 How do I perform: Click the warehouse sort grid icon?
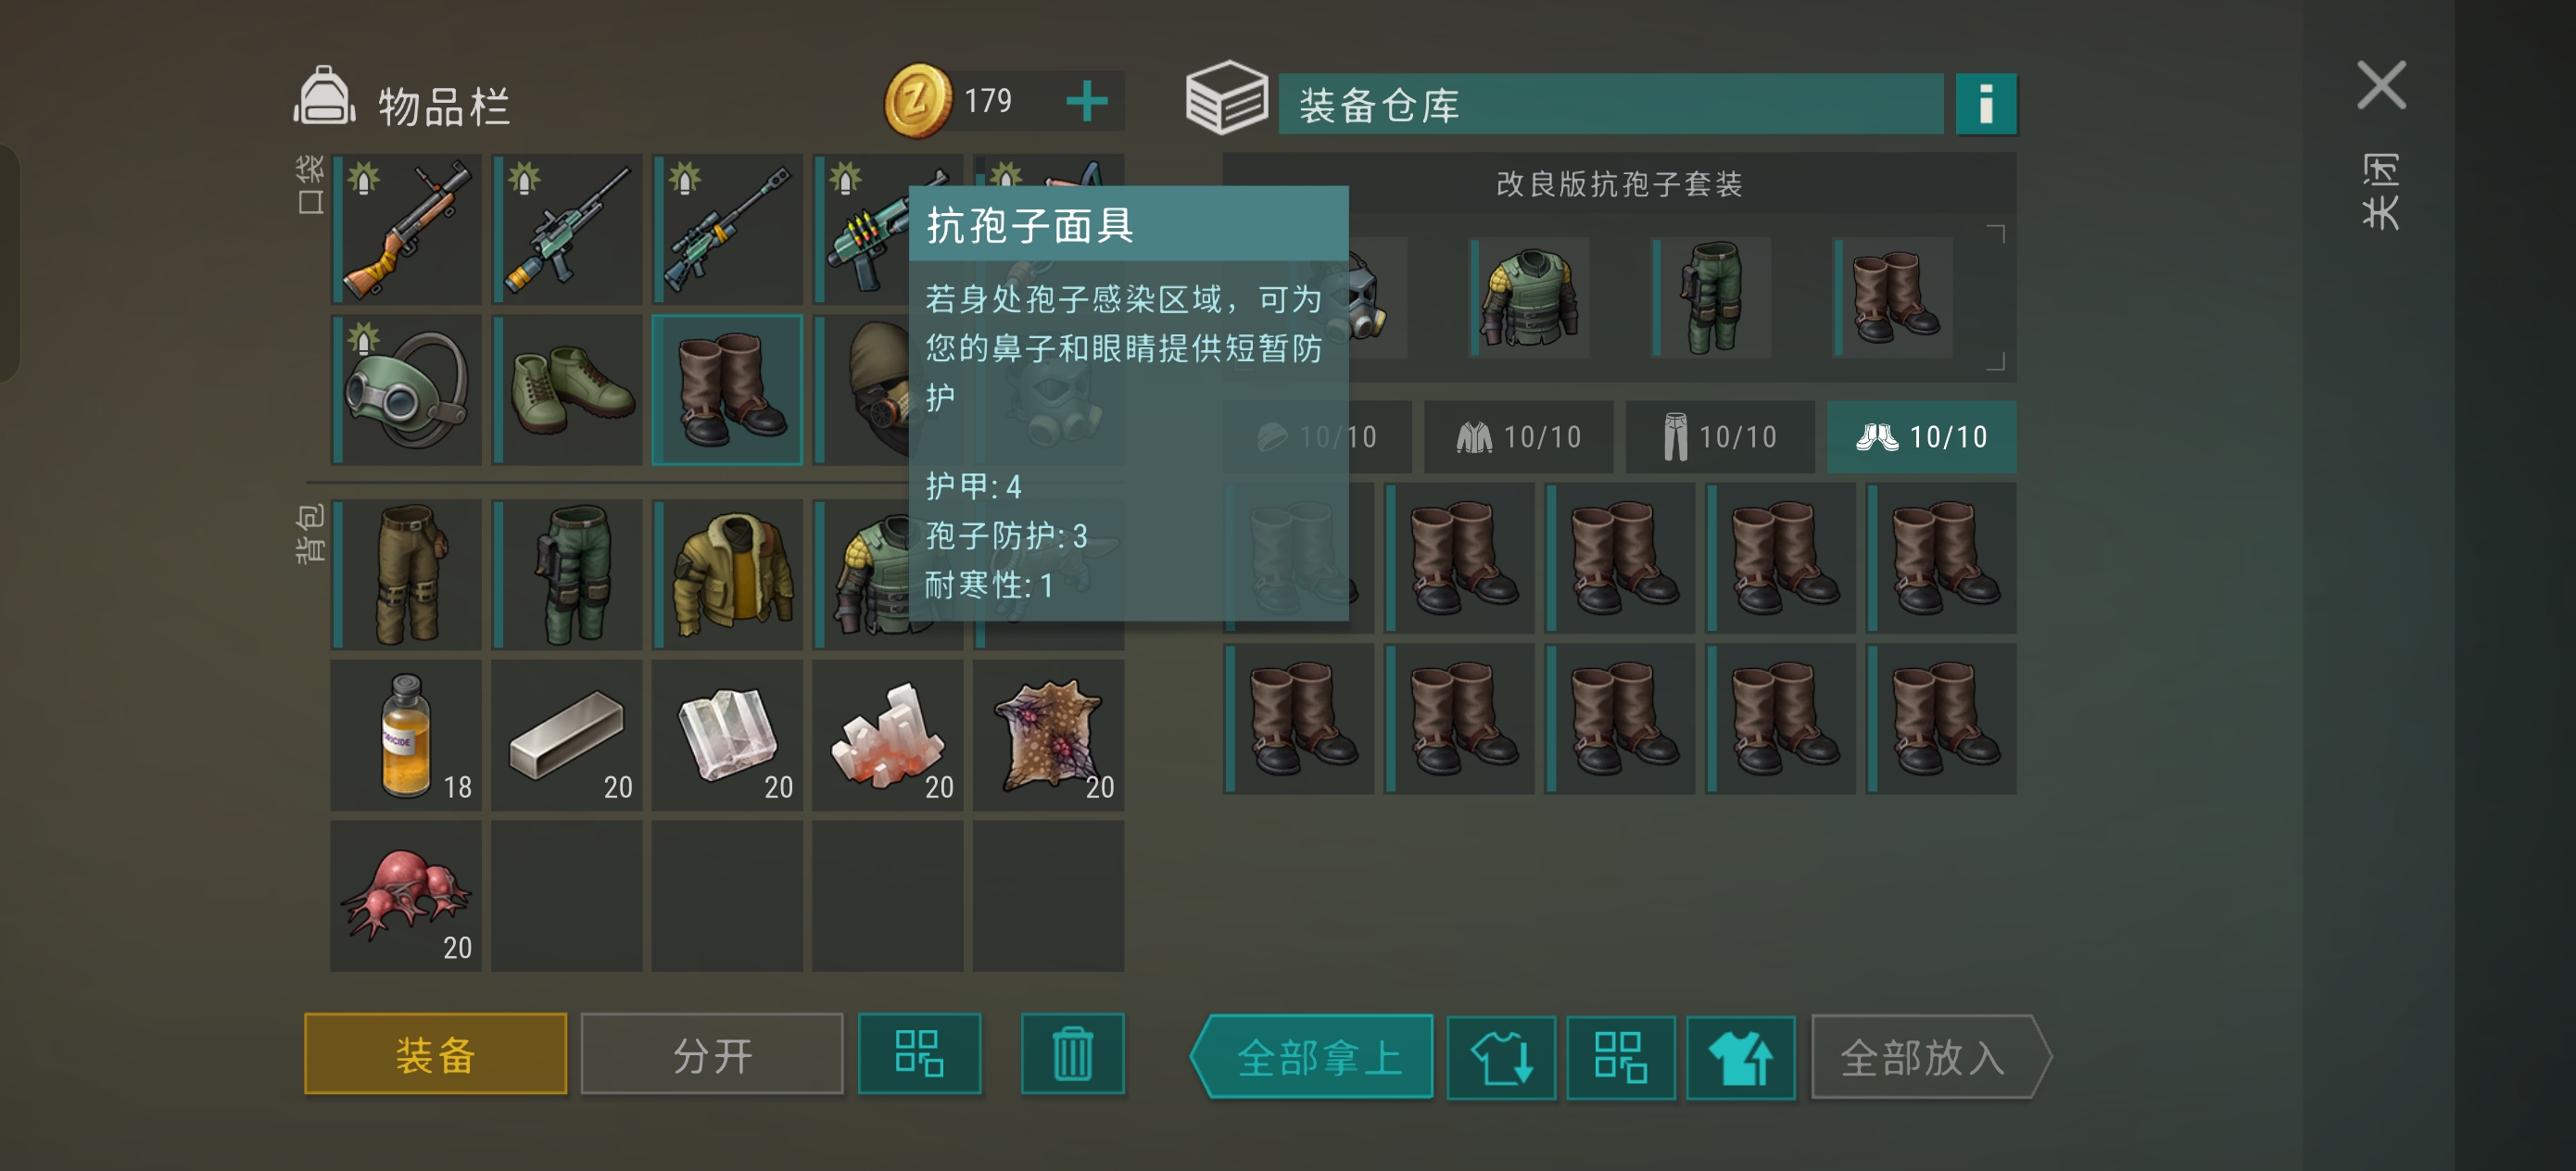1620,1057
